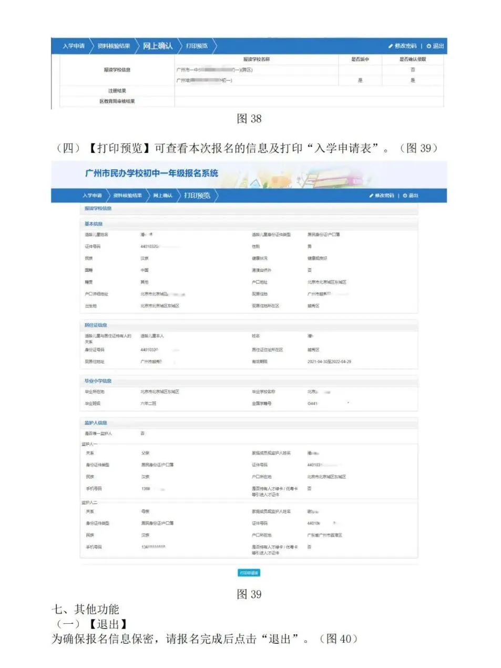501x668 pixels.
Task: Click the 监护人二 subsection heading
Action: (x=89, y=502)
